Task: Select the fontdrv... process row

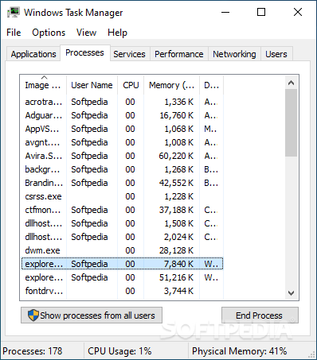Action: click(122, 291)
